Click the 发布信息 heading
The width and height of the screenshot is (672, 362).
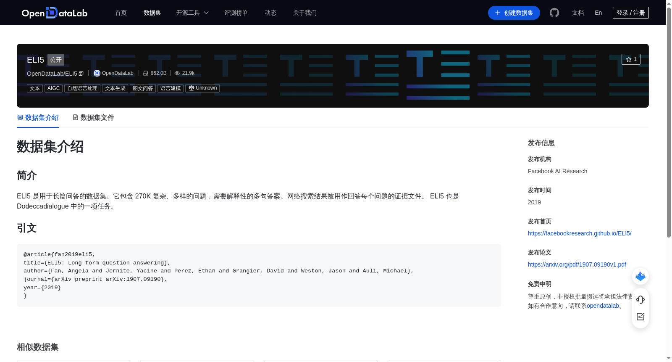(541, 143)
